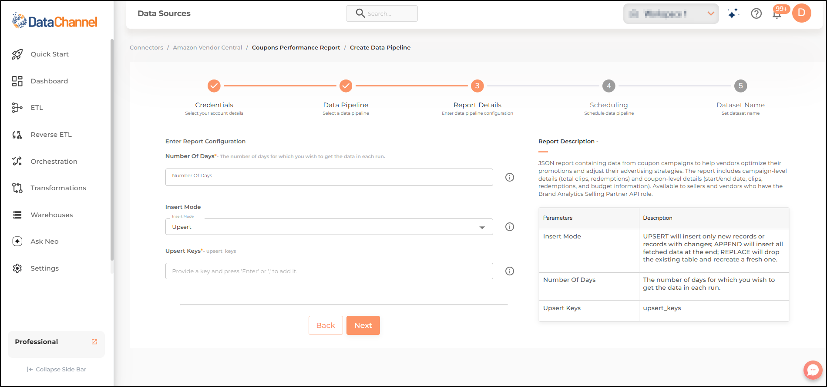Click step 3 Report Details circle

477,86
